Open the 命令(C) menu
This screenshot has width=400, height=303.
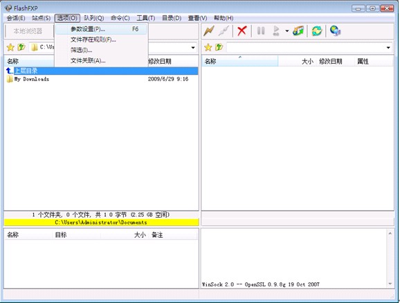click(120, 18)
